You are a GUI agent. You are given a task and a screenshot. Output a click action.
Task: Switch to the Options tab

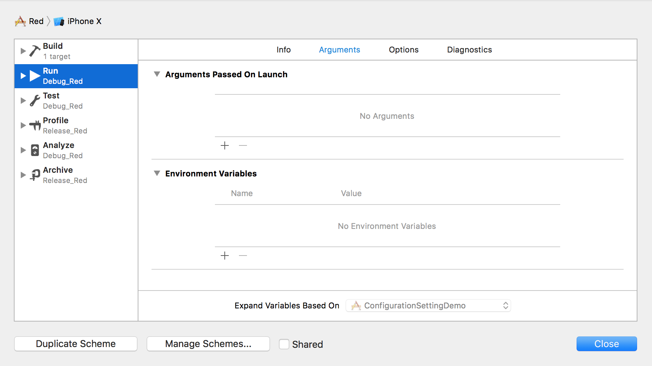[x=404, y=50]
